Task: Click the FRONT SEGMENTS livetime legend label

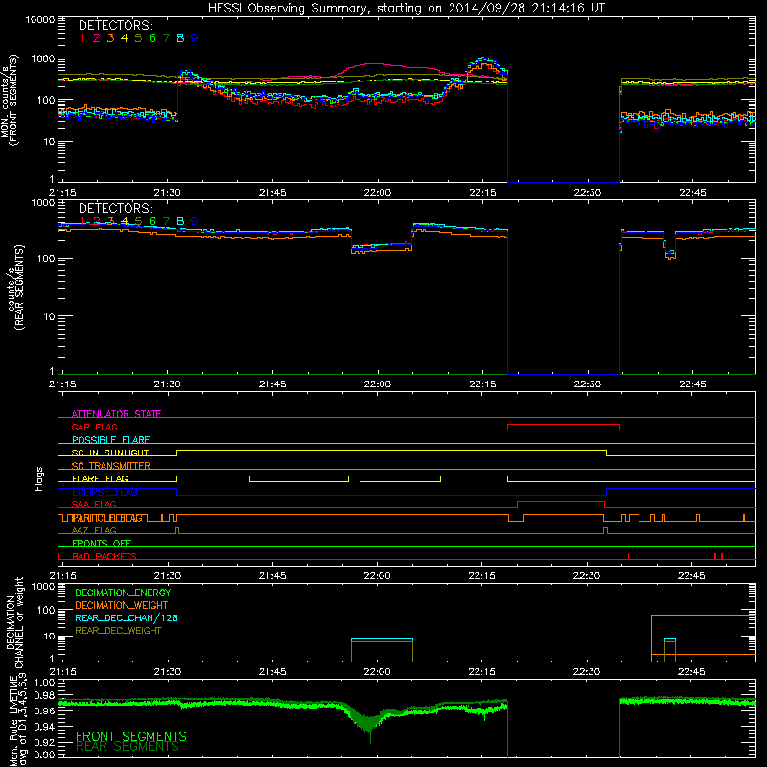Action: [131, 736]
